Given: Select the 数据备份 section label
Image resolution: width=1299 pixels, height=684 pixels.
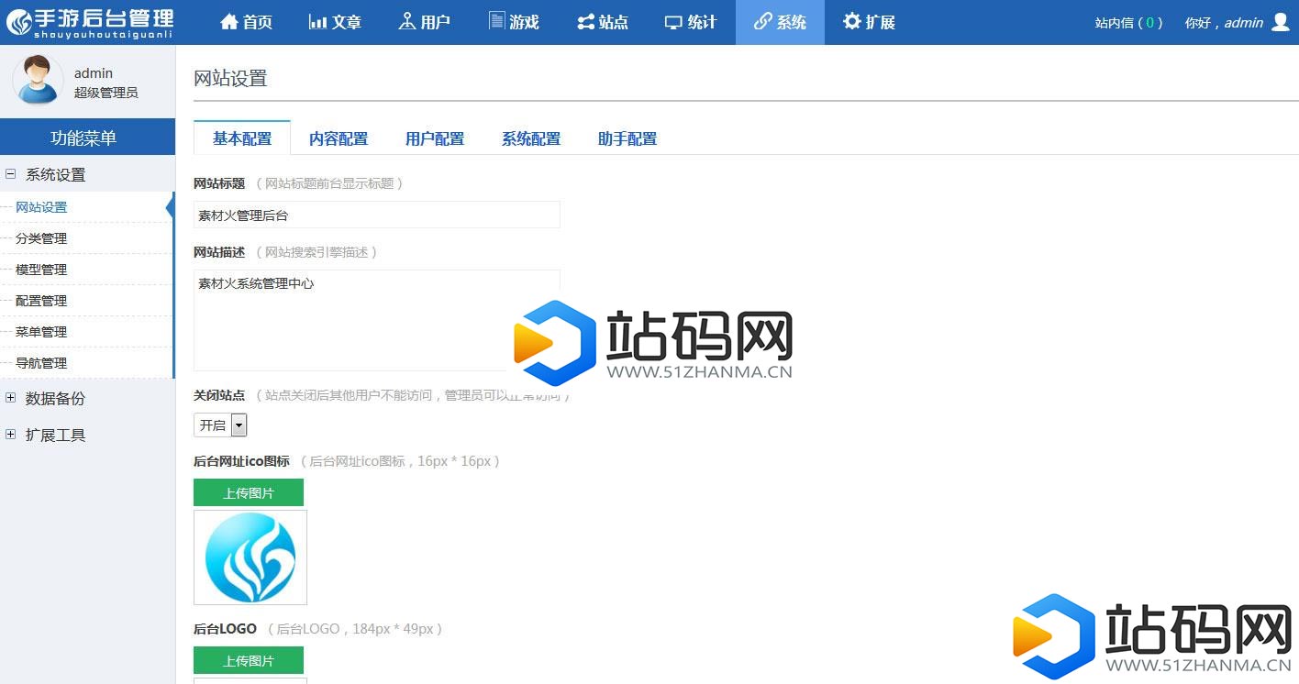Looking at the screenshot, I should 56,398.
